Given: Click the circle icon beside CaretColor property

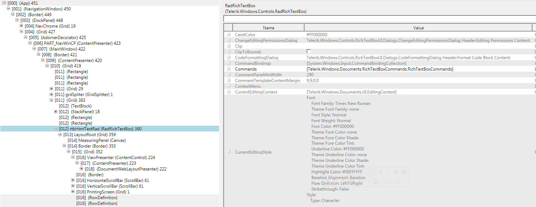Looking at the screenshot, I should click(228, 35).
